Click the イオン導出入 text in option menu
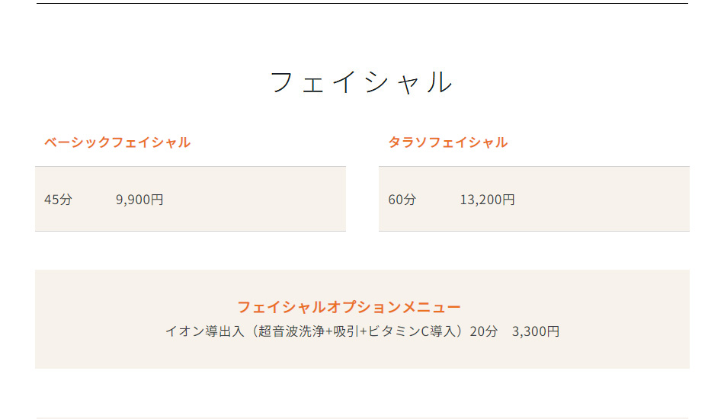Image resolution: width=724 pixels, height=419 pixels. 204,331
